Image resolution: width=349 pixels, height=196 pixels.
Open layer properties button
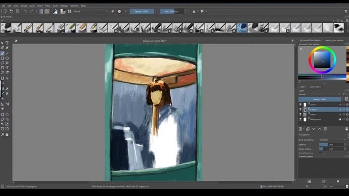[x=325, y=129]
